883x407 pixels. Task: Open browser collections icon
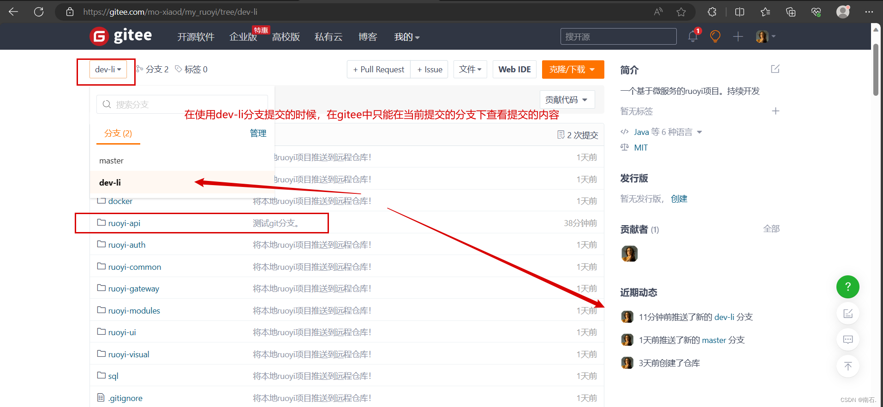click(x=791, y=12)
